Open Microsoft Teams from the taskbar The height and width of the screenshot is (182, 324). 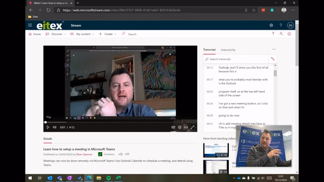pos(60,178)
